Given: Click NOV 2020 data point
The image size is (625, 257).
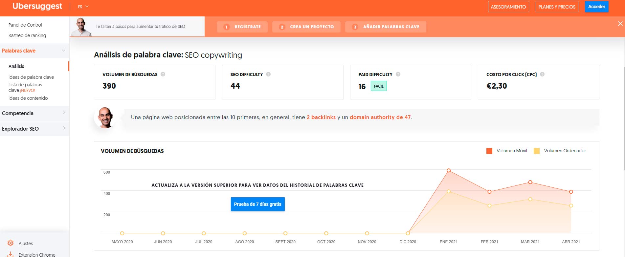Looking at the screenshot, I should click(x=367, y=233).
